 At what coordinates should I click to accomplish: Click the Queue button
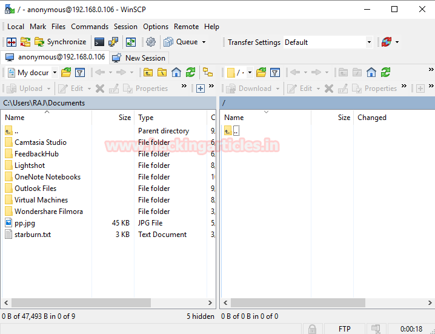tap(181, 42)
